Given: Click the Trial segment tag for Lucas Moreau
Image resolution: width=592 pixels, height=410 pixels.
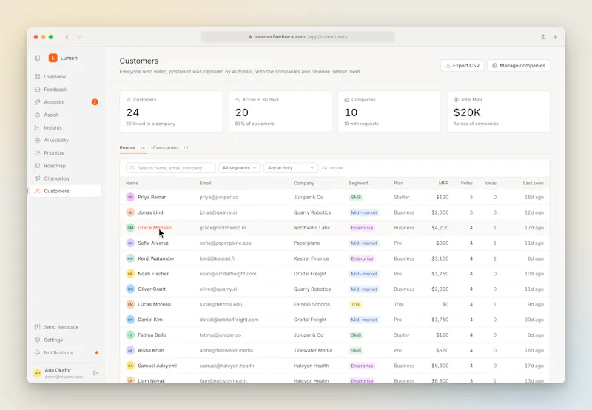Looking at the screenshot, I should (356, 304).
